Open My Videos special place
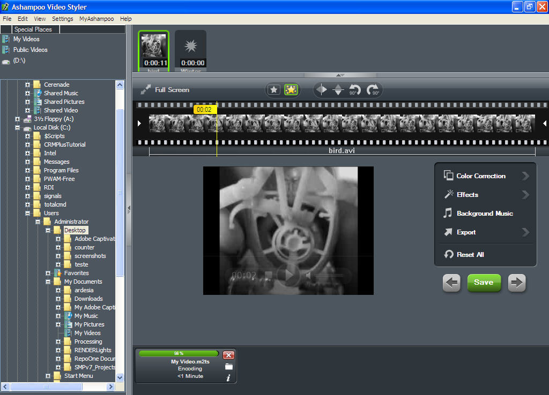The width and height of the screenshot is (549, 395). point(26,39)
